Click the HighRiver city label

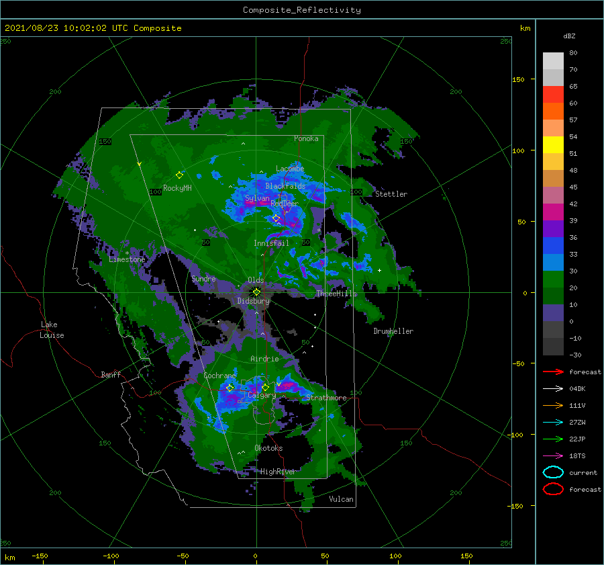coord(278,472)
